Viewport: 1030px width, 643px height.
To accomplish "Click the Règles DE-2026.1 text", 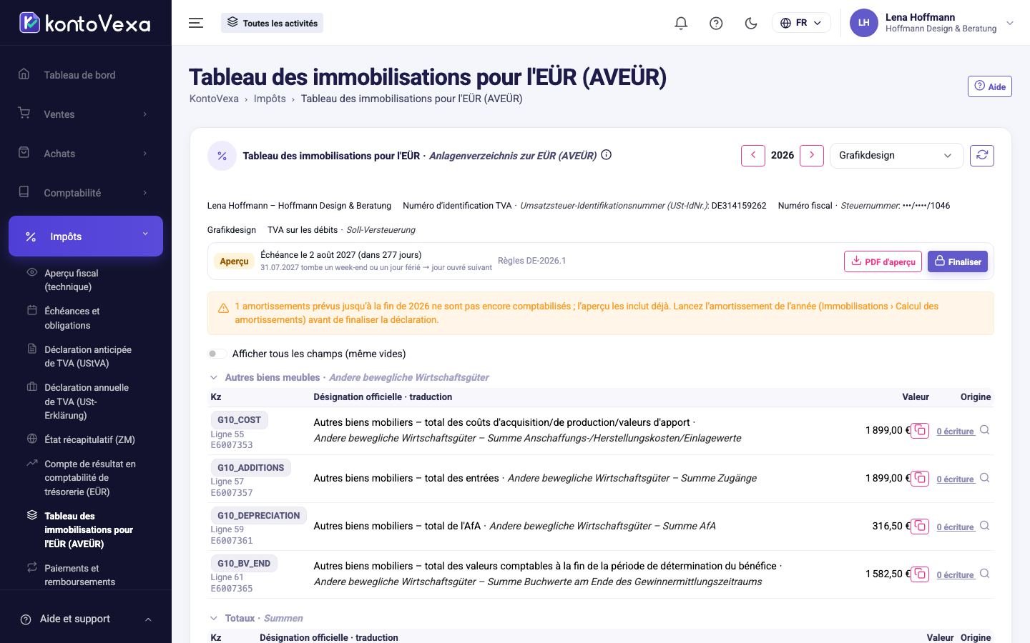I will point(531,261).
